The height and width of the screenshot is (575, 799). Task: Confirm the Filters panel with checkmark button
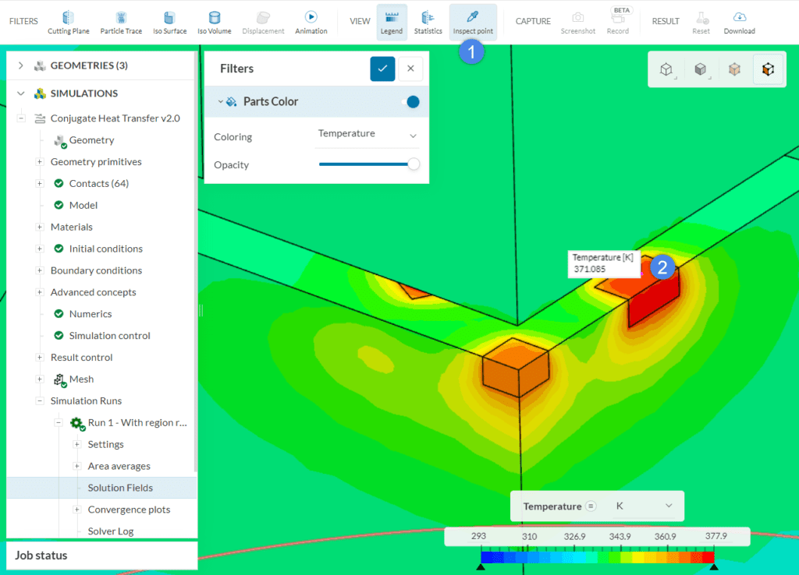[x=382, y=69]
